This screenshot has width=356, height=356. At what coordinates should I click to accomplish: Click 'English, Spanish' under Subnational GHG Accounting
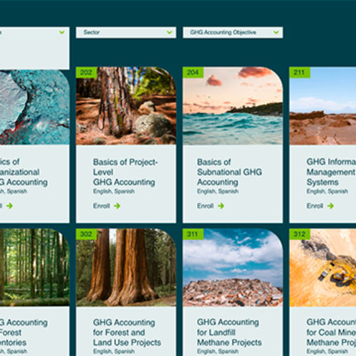tap(218, 192)
